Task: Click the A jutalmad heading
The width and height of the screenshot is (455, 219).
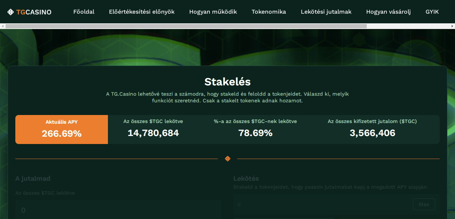Action: (x=33, y=179)
